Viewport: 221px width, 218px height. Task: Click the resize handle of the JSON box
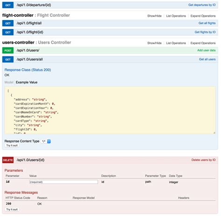pyautogui.click(x=214, y=133)
